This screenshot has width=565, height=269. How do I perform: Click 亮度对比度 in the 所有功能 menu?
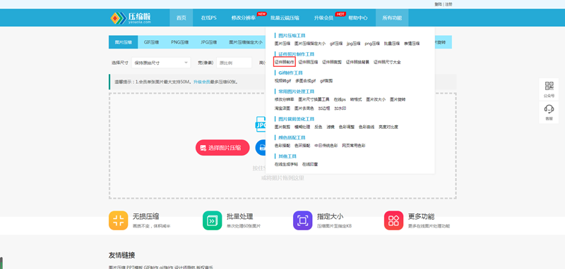[x=388, y=127]
